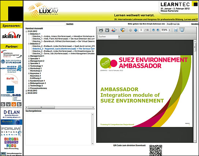199x156 pixels.
Task: Collapse the Didactics 2 node
Action: (x=29, y=44)
